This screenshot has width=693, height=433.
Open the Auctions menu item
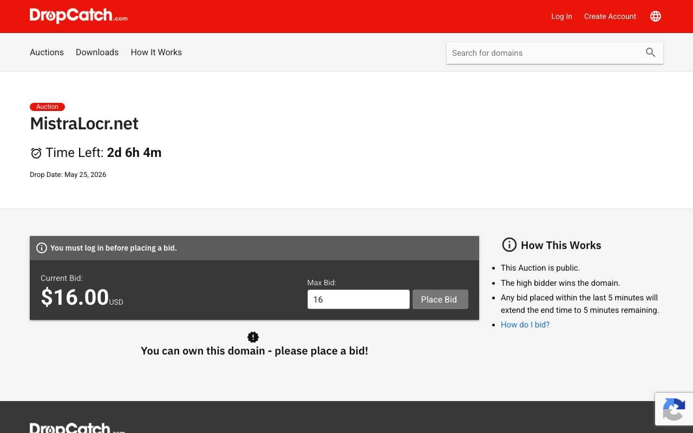click(x=47, y=53)
